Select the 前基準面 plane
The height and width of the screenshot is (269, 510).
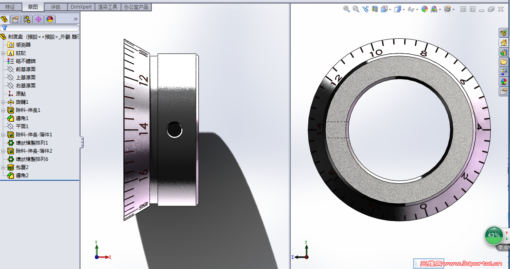click(22, 69)
